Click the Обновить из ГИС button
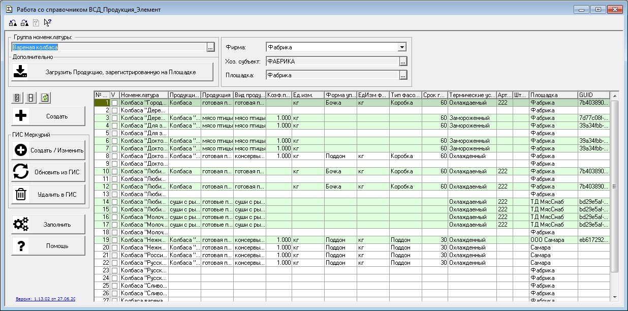Viewport: 628px width, 311px height. [48, 172]
